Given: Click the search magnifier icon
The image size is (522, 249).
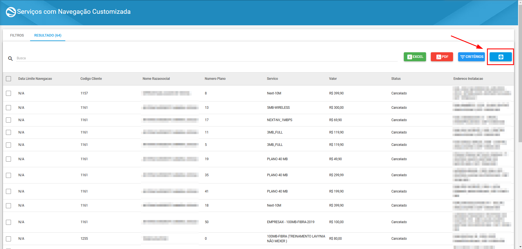Looking at the screenshot, I should 10,58.
